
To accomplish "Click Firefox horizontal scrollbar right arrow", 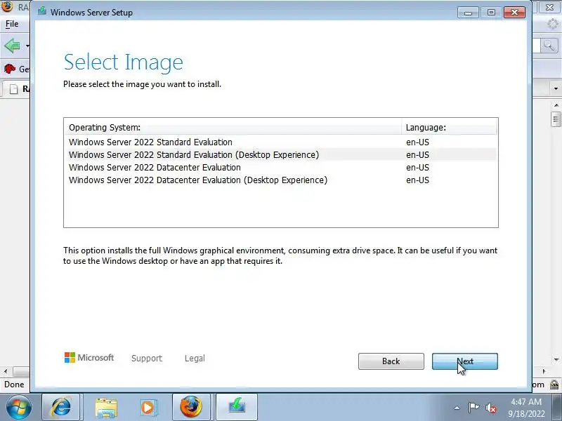I will click(x=544, y=371).
